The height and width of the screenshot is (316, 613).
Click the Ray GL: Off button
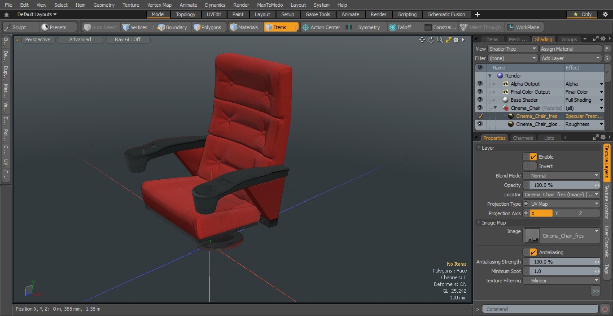point(128,39)
